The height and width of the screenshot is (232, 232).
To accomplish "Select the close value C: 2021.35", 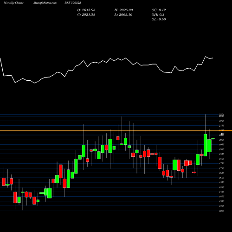I will (x=86, y=15).
